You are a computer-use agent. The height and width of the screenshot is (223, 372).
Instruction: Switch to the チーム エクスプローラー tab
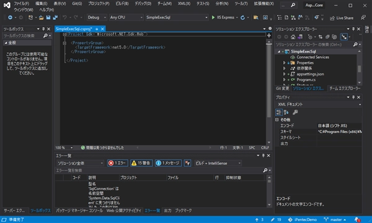[x=345, y=88]
